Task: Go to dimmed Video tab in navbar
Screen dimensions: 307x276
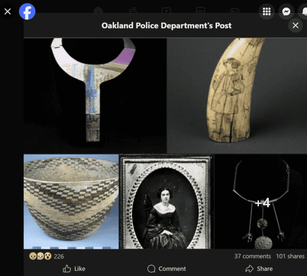Action: [x=167, y=11]
